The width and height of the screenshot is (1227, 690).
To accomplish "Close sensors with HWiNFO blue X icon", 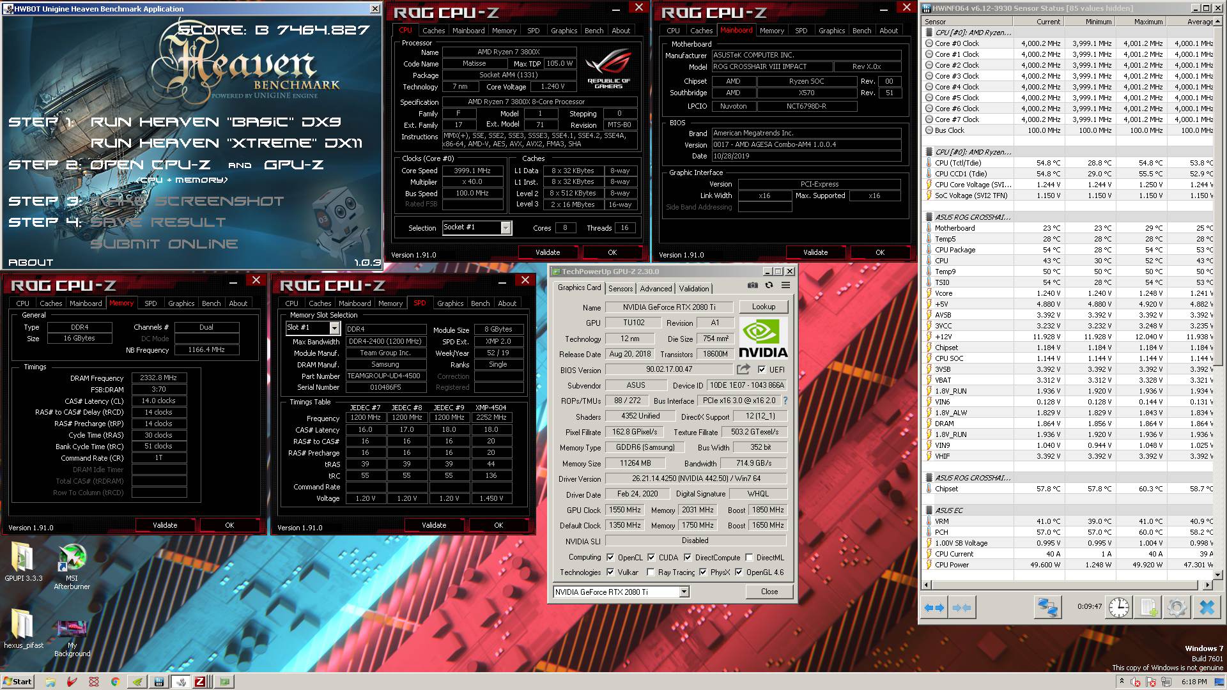I will (1207, 608).
